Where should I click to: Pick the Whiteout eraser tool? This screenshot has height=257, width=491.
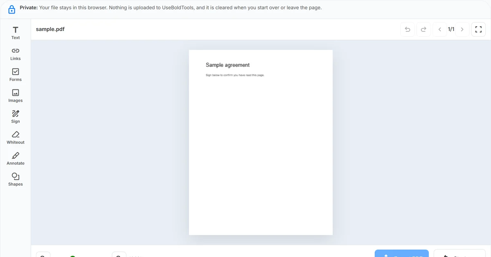[16, 138]
